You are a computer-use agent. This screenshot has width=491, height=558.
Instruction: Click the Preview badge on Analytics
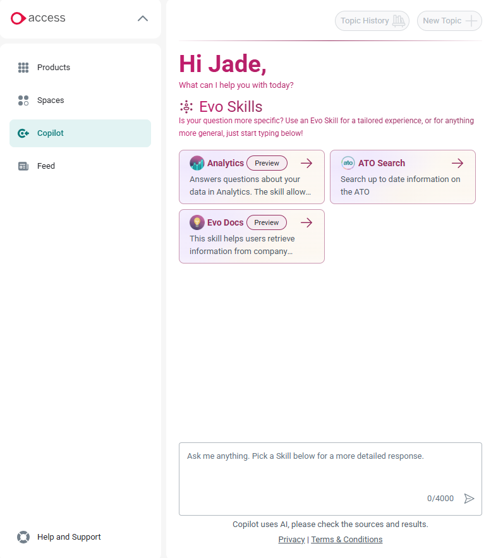tap(267, 162)
